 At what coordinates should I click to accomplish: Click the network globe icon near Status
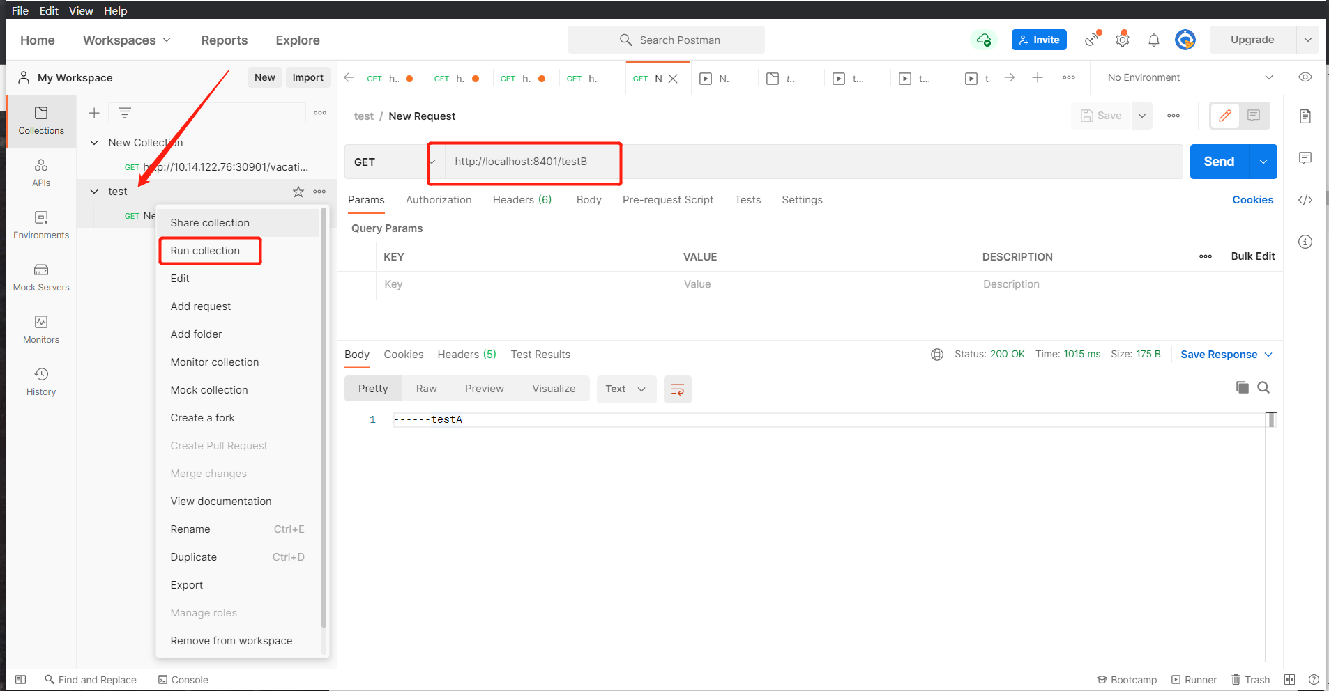point(937,355)
